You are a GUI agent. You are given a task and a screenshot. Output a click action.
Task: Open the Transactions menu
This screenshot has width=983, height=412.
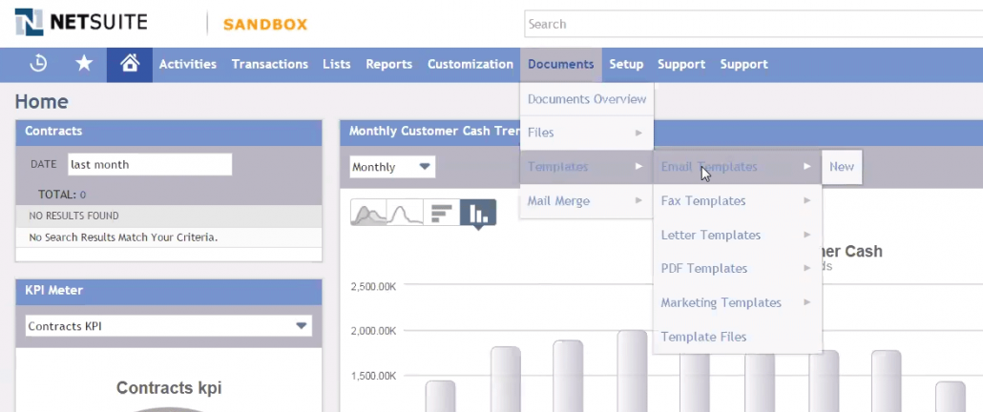tap(269, 64)
